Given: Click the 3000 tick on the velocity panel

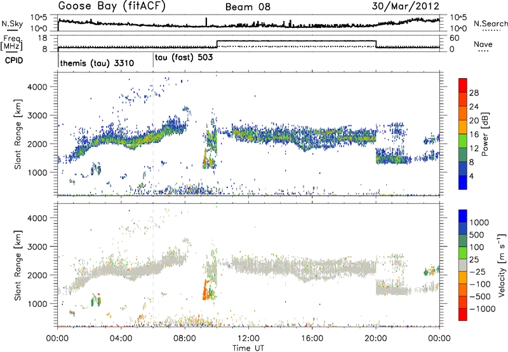Looking at the screenshot, I should point(37,247).
